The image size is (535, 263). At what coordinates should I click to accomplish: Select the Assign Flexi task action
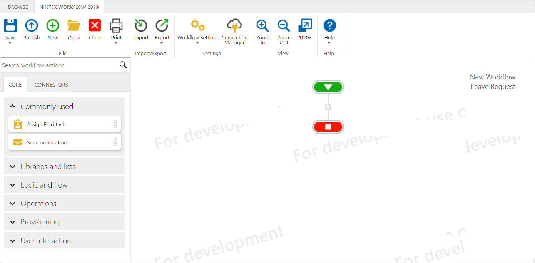pos(65,124)
